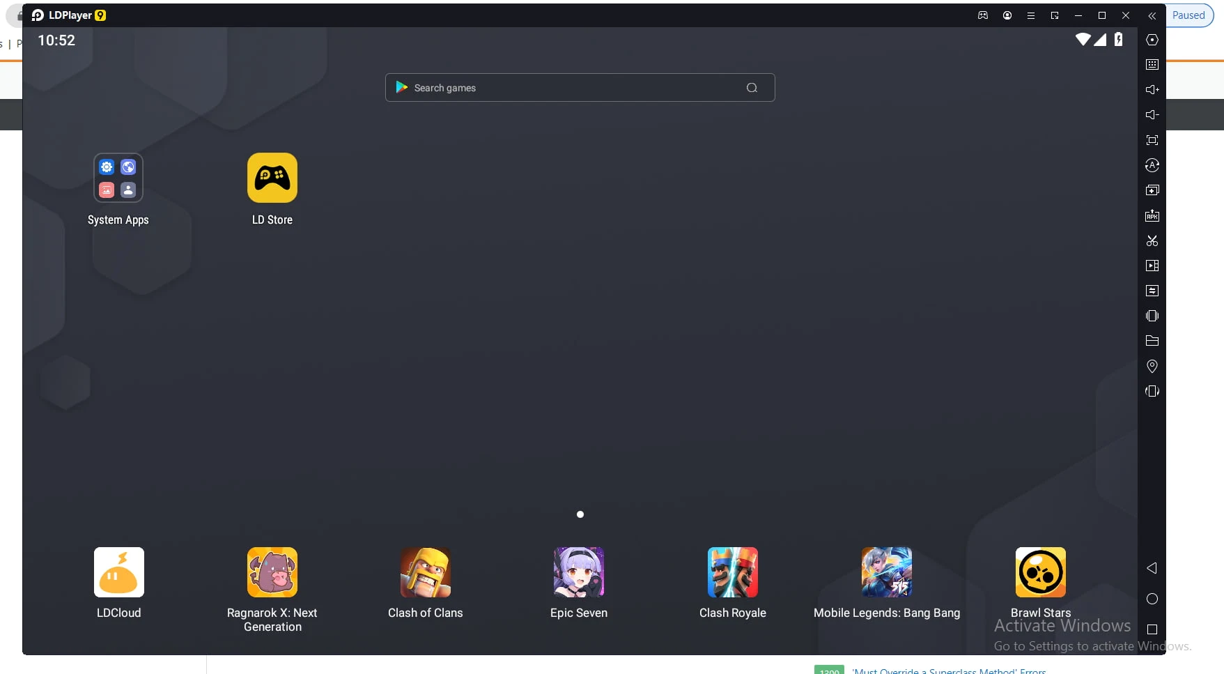Open virtual GPS location pin
This screenshot has width=1224, height=674.
point(1152,366)
